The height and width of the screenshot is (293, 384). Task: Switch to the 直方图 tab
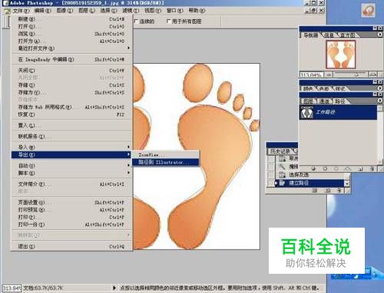347,35
